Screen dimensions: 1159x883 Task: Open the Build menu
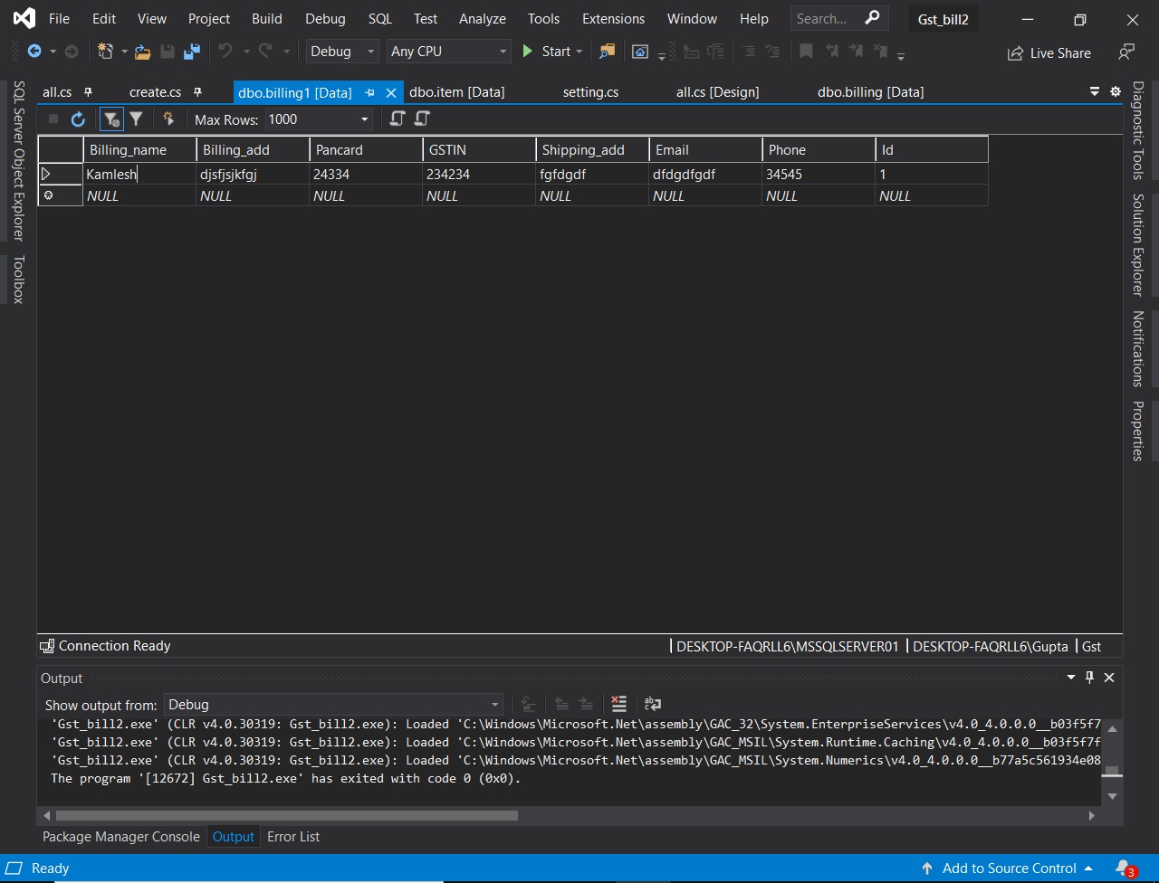tap(267, 18)
